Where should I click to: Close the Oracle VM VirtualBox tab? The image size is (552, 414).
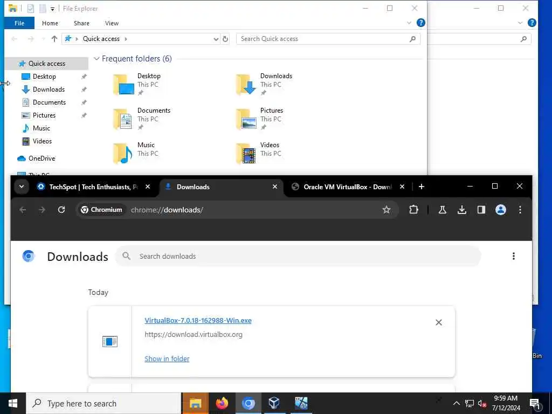(402, 187)
